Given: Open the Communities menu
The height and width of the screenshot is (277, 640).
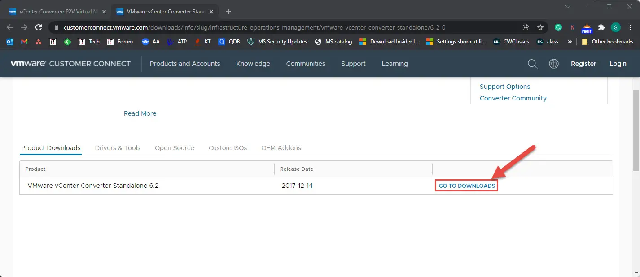Looking at the screenshot, I should pyautogui.click(x=306, y=64).
